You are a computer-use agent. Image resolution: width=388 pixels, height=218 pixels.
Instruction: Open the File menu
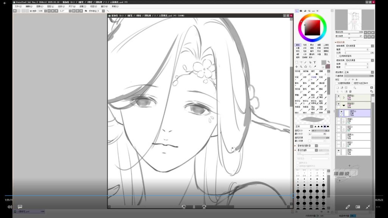[x=18, y=6]
